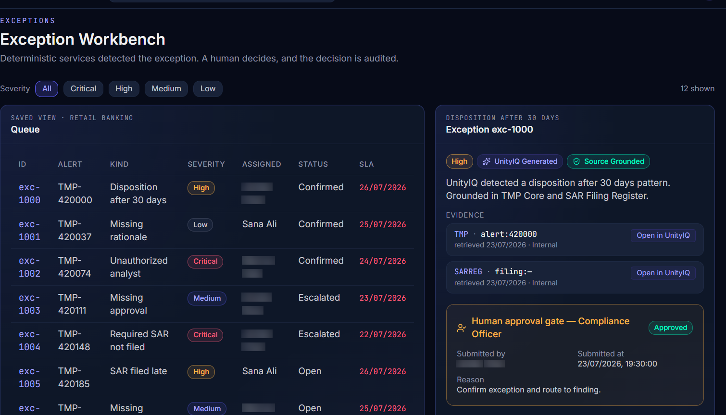This screenshot has height=415, width=726.
Task: Open exception exc-1000 link
Action: (29, 194)
